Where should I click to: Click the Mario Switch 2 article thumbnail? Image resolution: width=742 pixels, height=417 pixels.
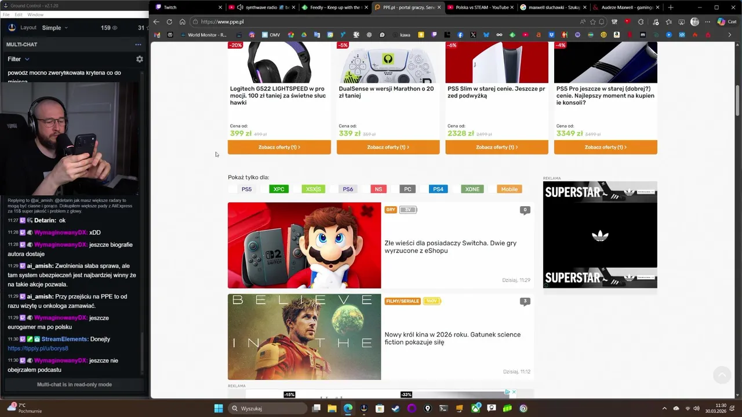click(304, 246)
